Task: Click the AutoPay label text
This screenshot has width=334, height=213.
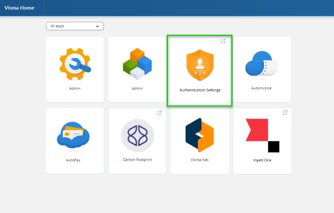Action: pyautogui.click(x=73, y=160)
